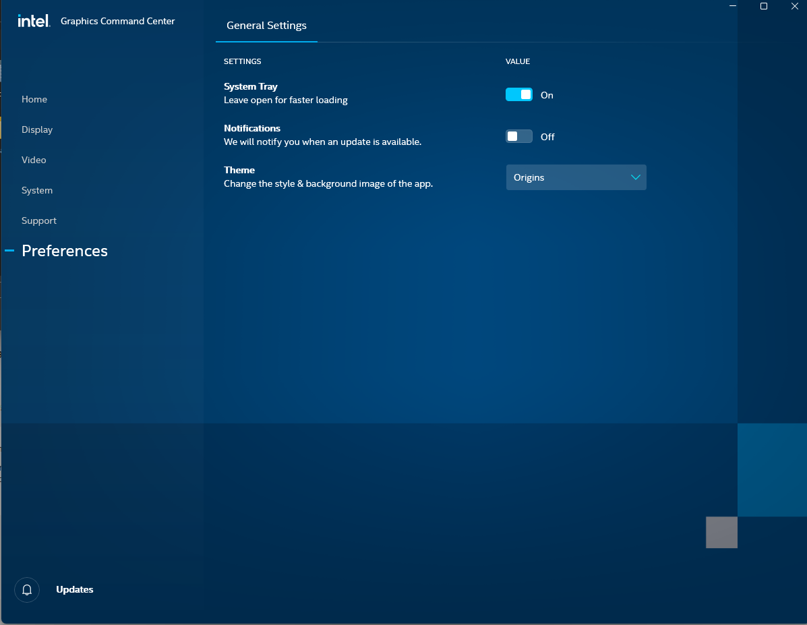Screen dimensions: 807x625
Task: Enable update Notifications
Action: pyautogui.click(x=518, y=136)
